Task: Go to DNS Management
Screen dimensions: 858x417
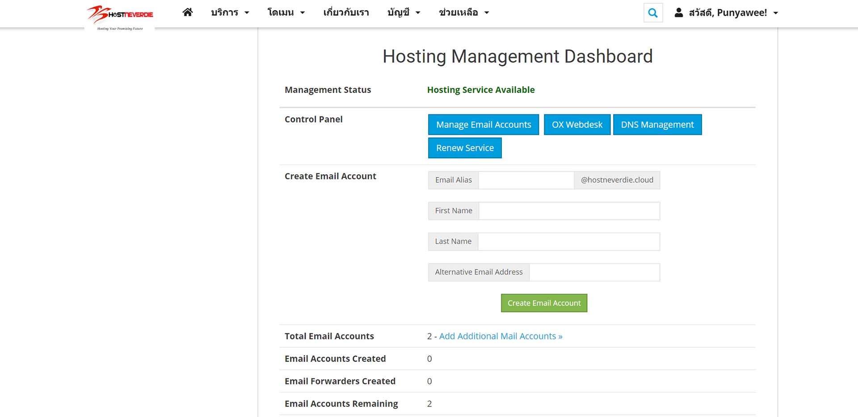Action: [x=657, y=125]
